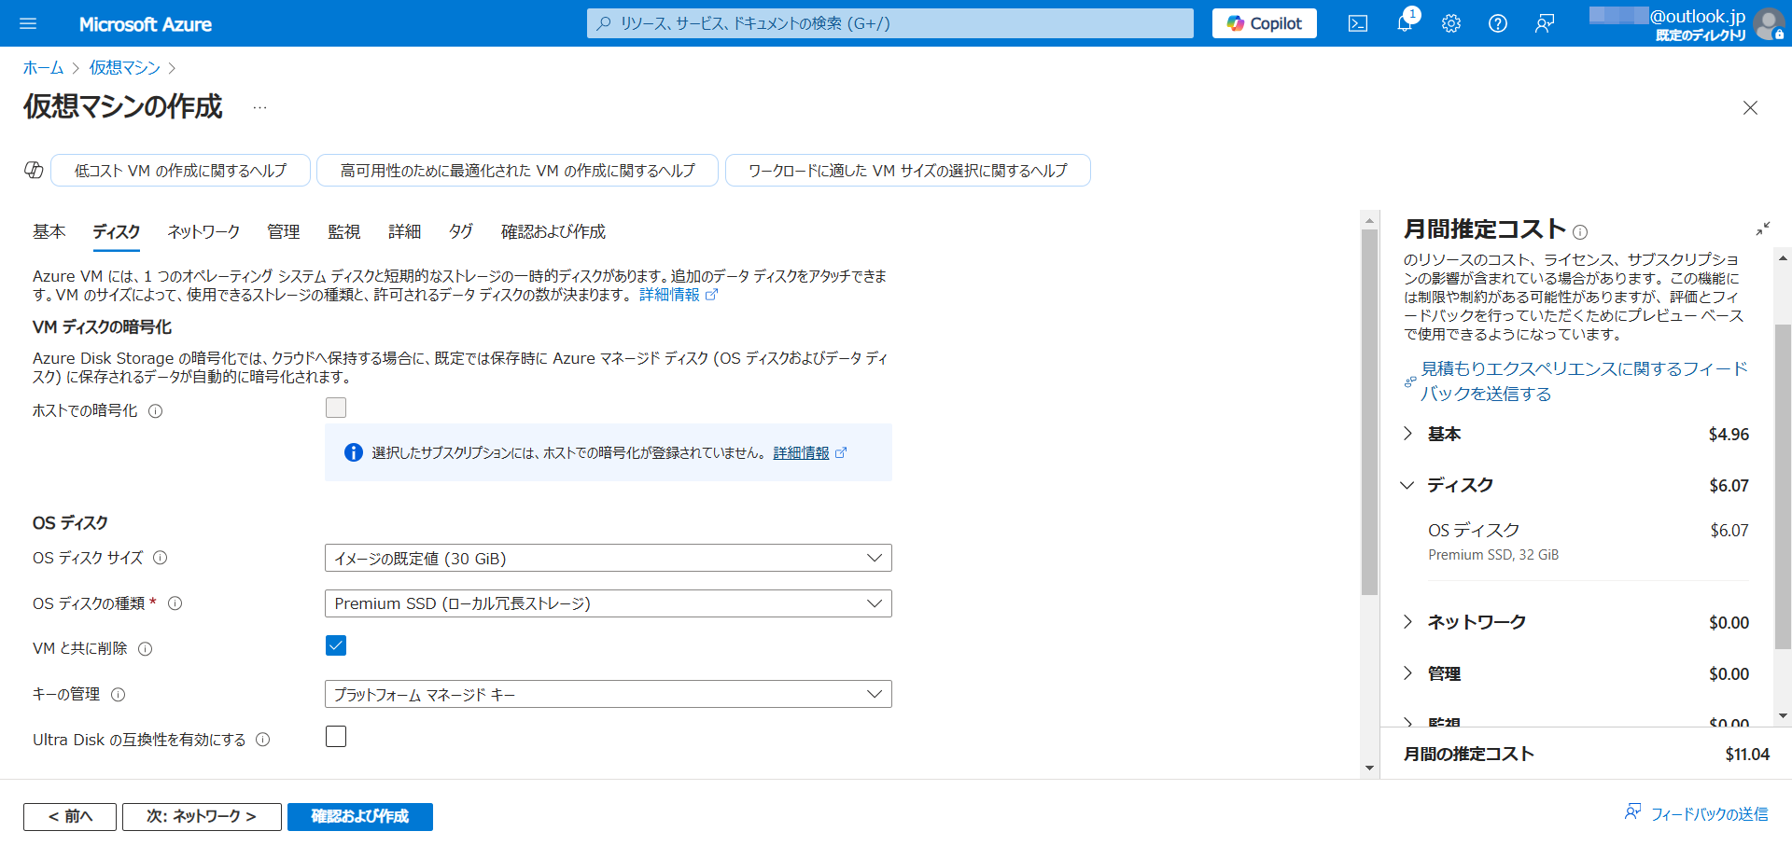Open the Azure portal hamburger menu

28,23
